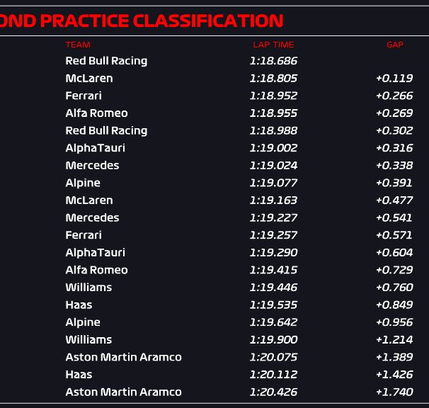Click the Haas entry with 1:19.535

click(x=79, y=305)
